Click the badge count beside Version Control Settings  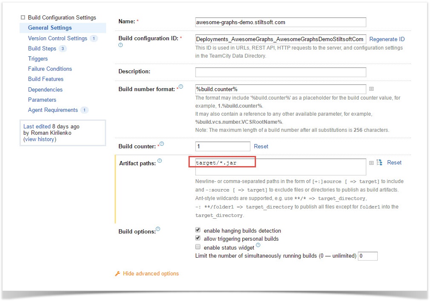(94, 38)
